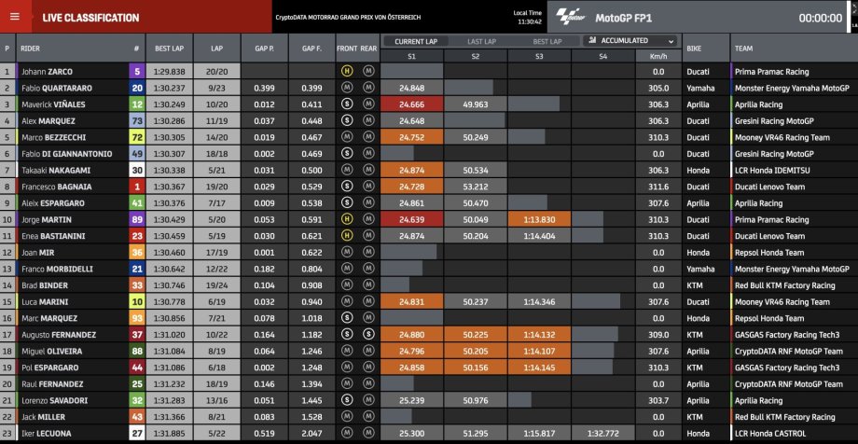The image size is (858, 444).
Task: Click Brad BINDER's lap count 19/24
Action: [216, 285]
